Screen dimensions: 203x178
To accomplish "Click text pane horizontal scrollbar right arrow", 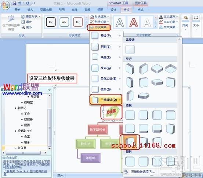I will coord(45,153).
